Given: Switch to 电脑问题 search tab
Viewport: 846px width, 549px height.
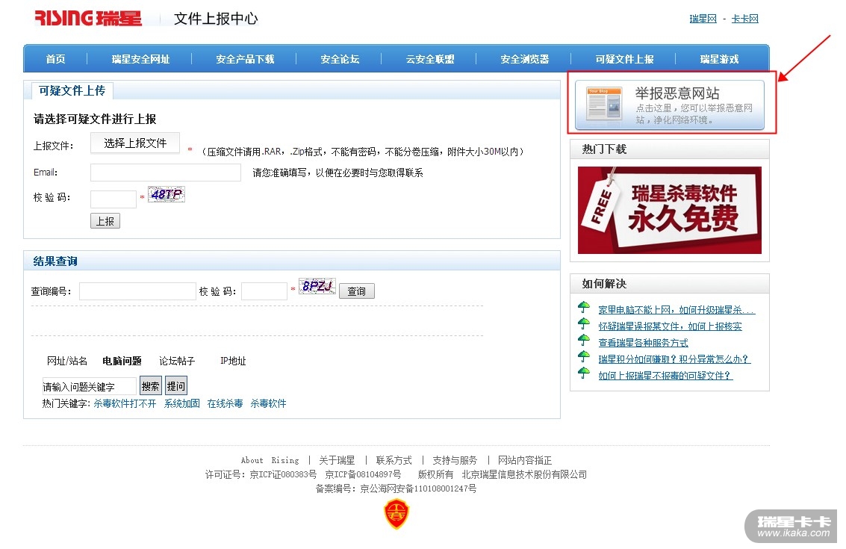Looking at the screenshot, I should [122, 361].
